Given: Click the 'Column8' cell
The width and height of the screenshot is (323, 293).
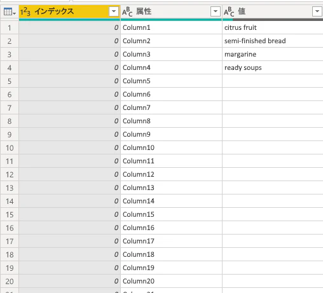Looking at the screenshot, I should coord(171,121).
